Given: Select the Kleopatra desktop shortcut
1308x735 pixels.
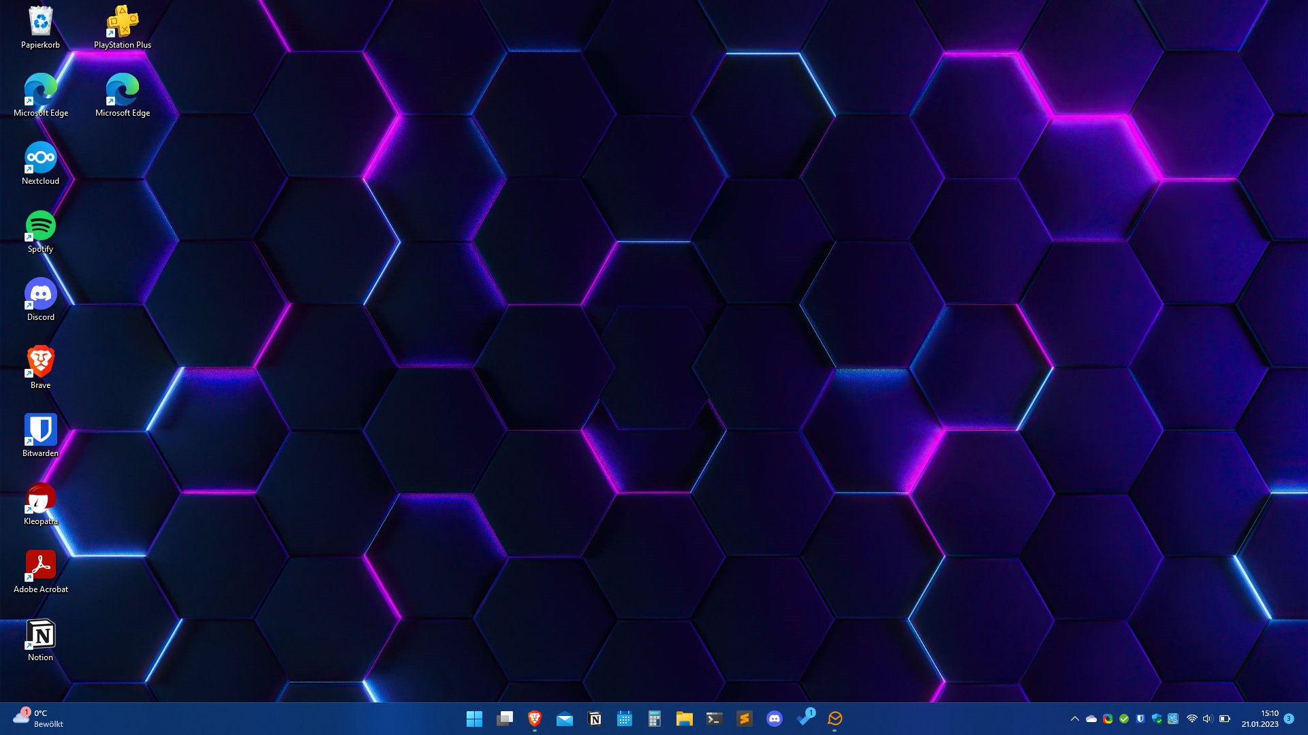Looking at the screenshot, I should click(41, 504).
